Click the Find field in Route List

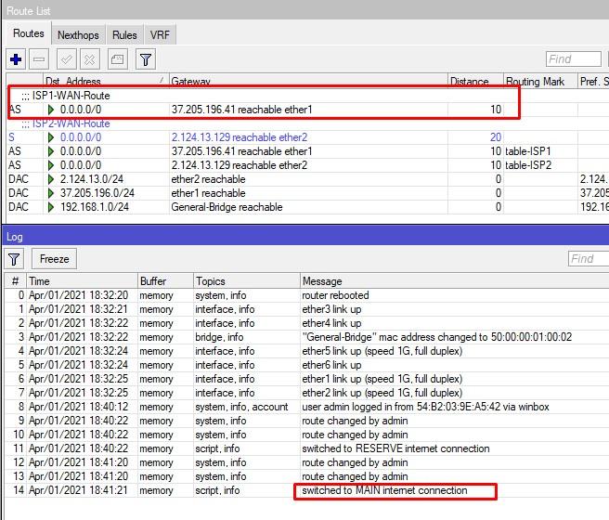(x=573, y=59)
